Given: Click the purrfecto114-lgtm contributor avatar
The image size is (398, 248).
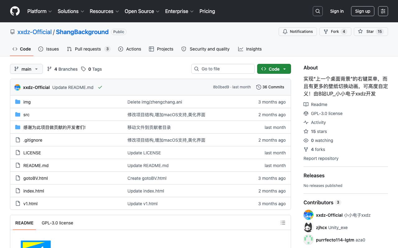Looking at the screenshot, I should coord(308,240).
